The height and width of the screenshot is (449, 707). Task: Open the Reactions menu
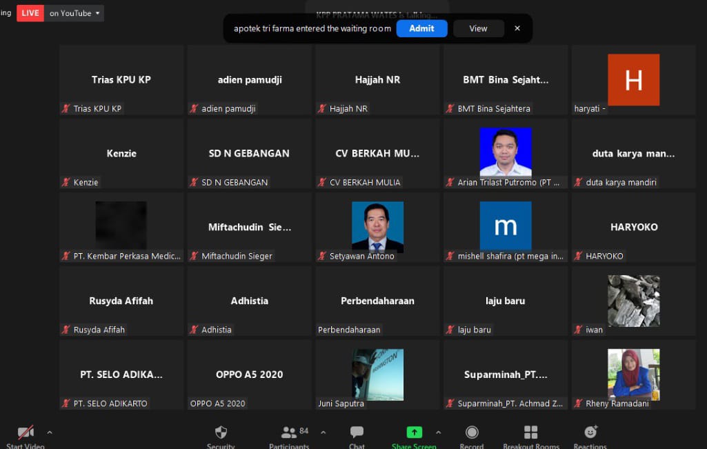590,432
